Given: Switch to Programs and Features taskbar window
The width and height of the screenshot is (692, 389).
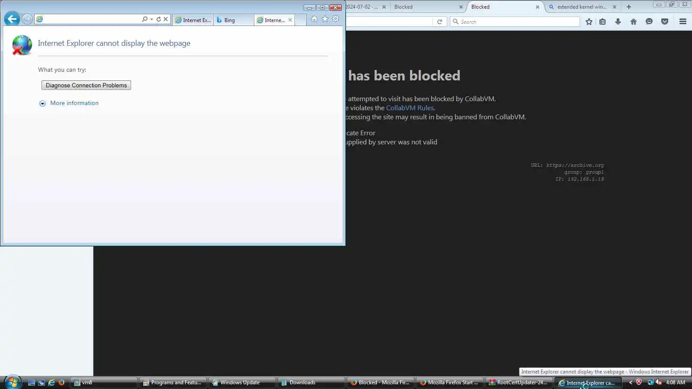Looking at the screenshot, I should (173, 383).
